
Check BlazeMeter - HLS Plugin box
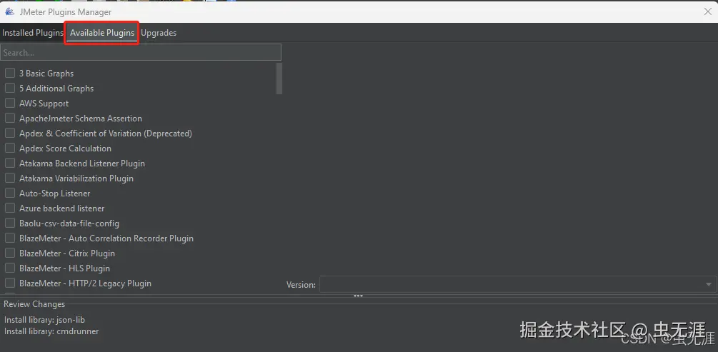(x=10, y=268)
